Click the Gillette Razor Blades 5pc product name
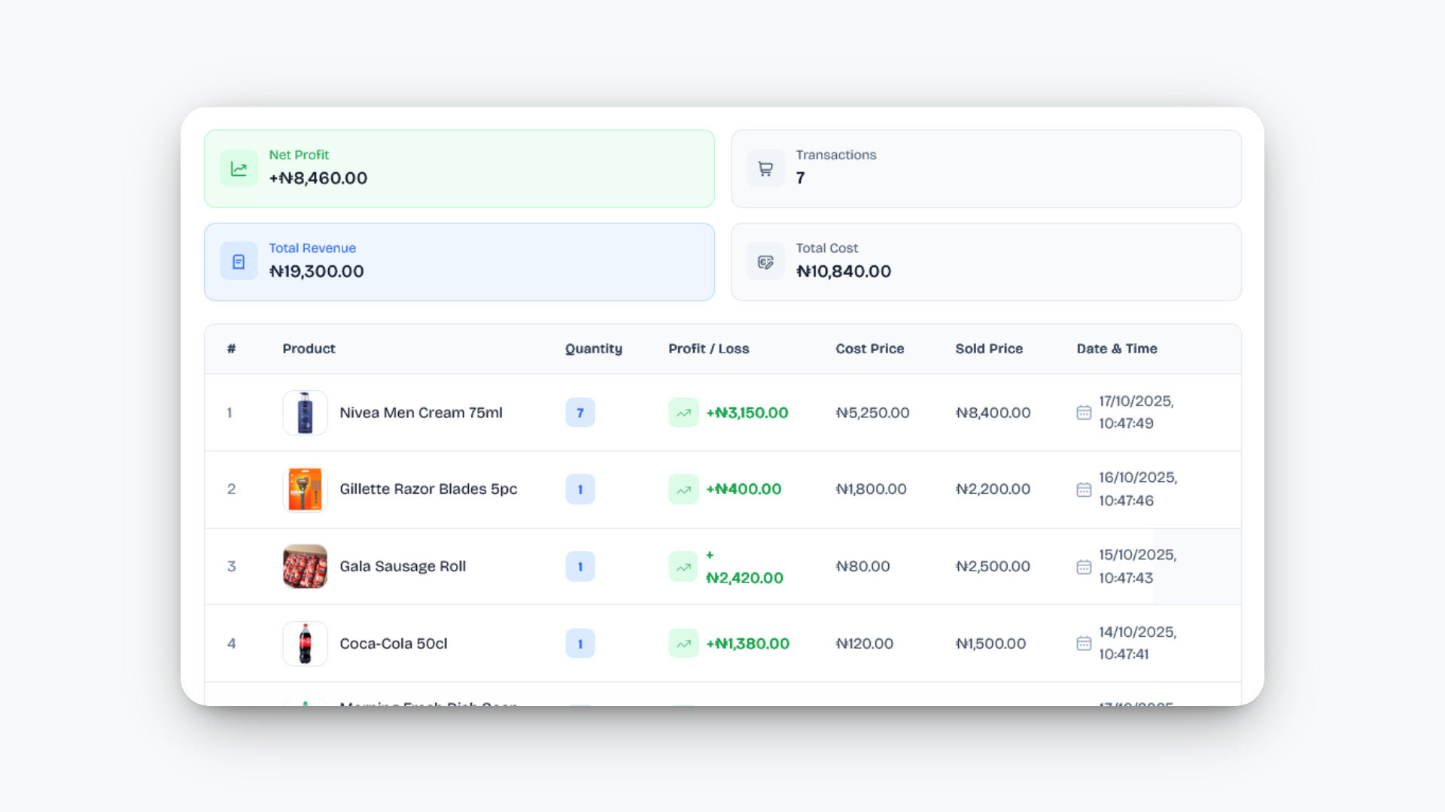1445x812 pixels. coord(428,489)
